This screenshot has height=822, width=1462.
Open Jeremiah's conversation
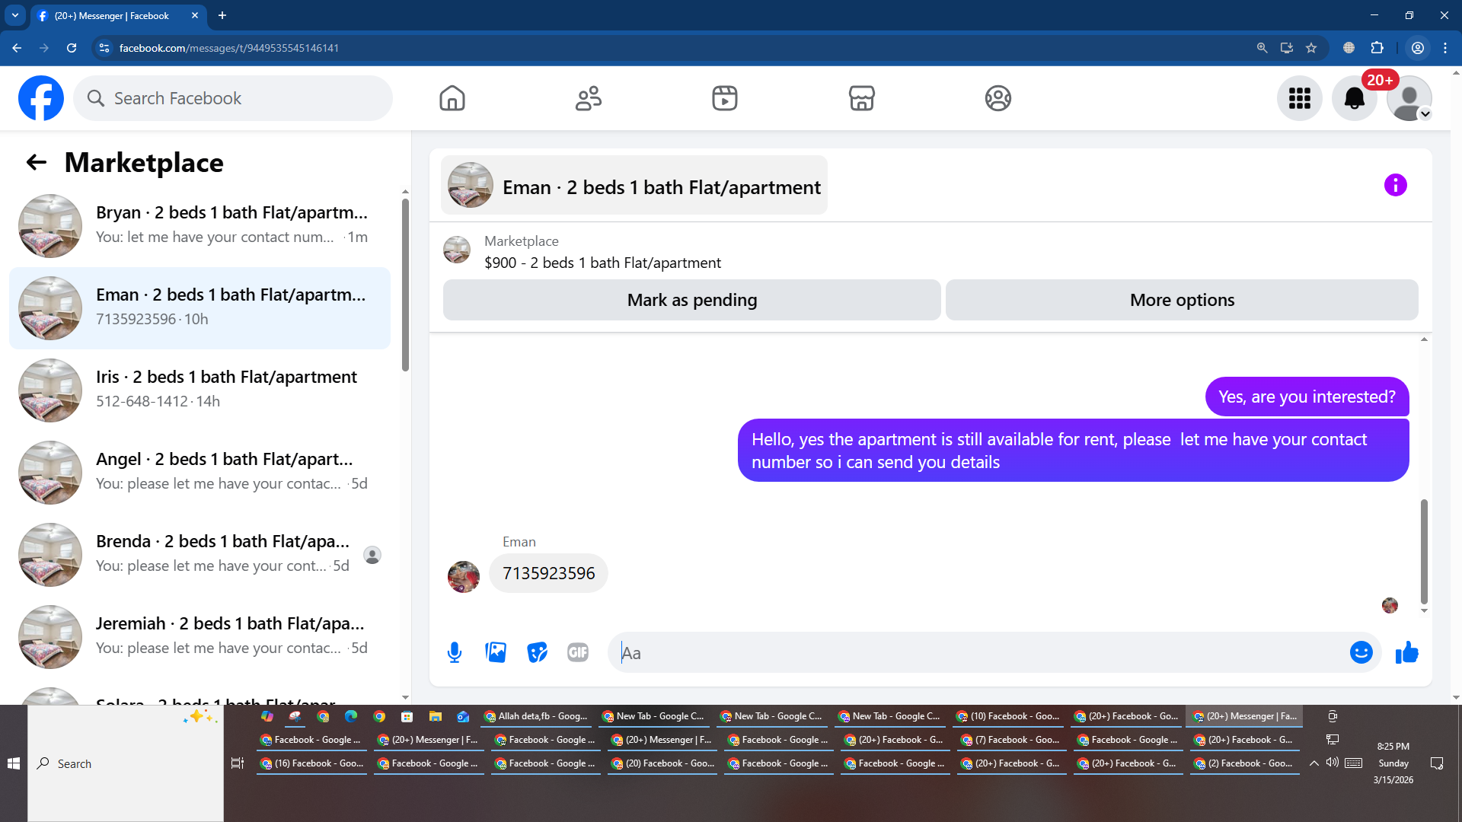200,636
